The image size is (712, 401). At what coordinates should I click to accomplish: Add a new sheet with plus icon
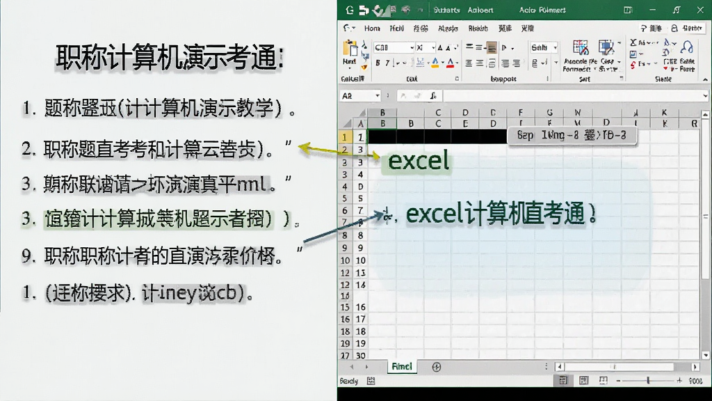(437, 367)
